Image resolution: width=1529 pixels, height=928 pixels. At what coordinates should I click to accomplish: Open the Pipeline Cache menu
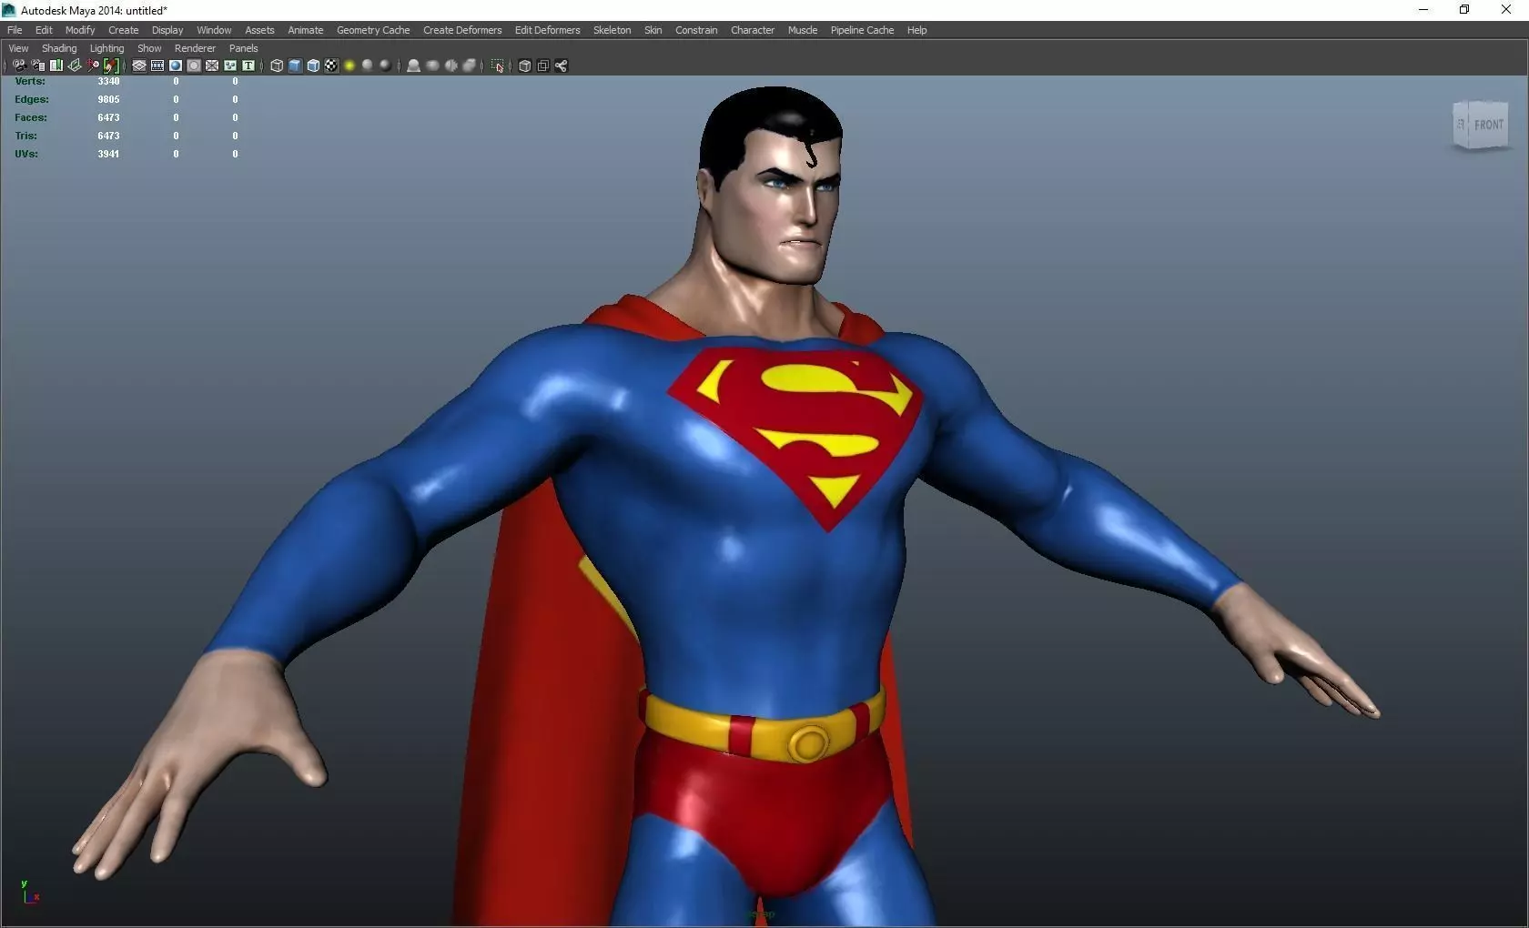(x=862, y=30)
